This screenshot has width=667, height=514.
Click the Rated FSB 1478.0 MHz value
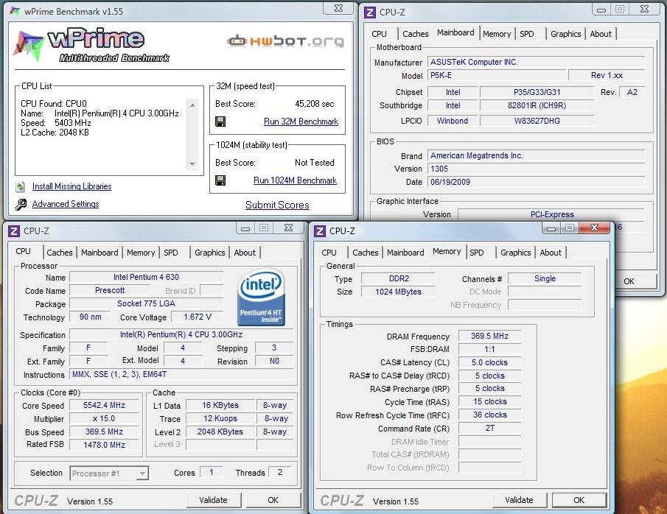click(104, 445)
